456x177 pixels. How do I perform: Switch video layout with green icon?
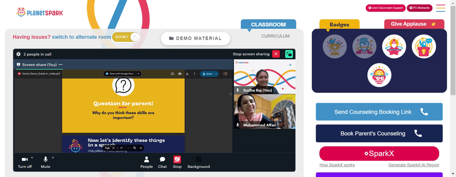(x=289, y=54)
